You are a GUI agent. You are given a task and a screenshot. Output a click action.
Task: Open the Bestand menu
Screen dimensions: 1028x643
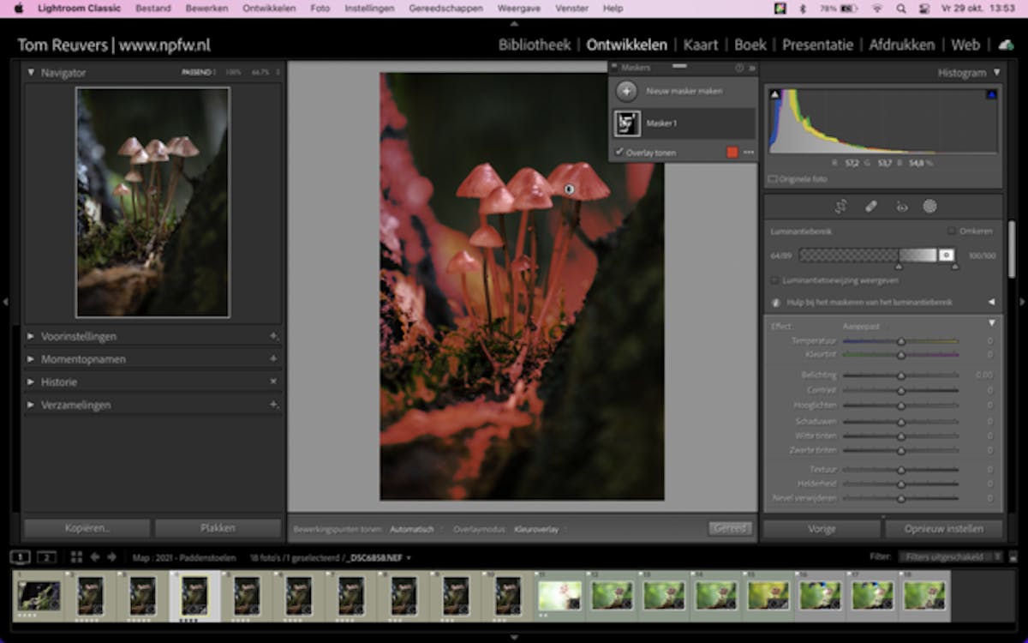[153, 8]
